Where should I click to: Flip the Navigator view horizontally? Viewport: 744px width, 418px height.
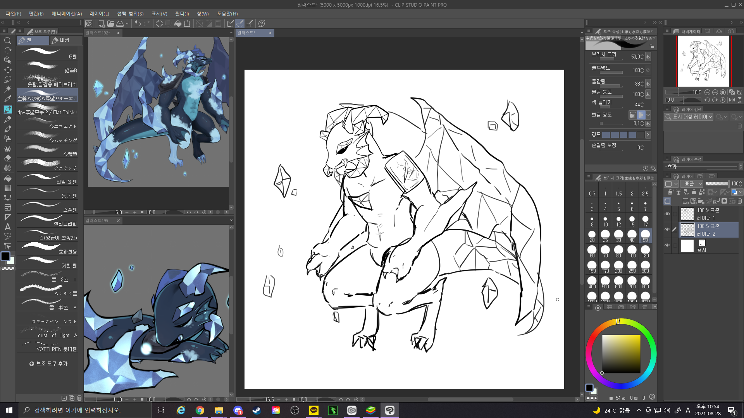732,100
